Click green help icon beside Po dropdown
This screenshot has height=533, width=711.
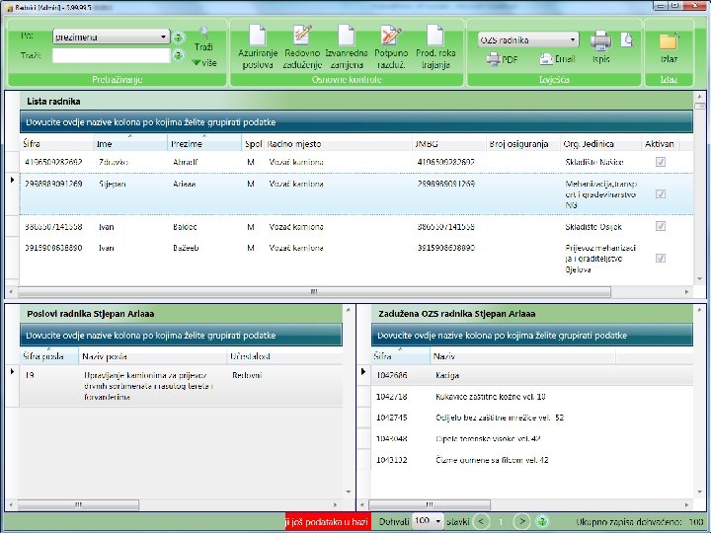[179, 38]
